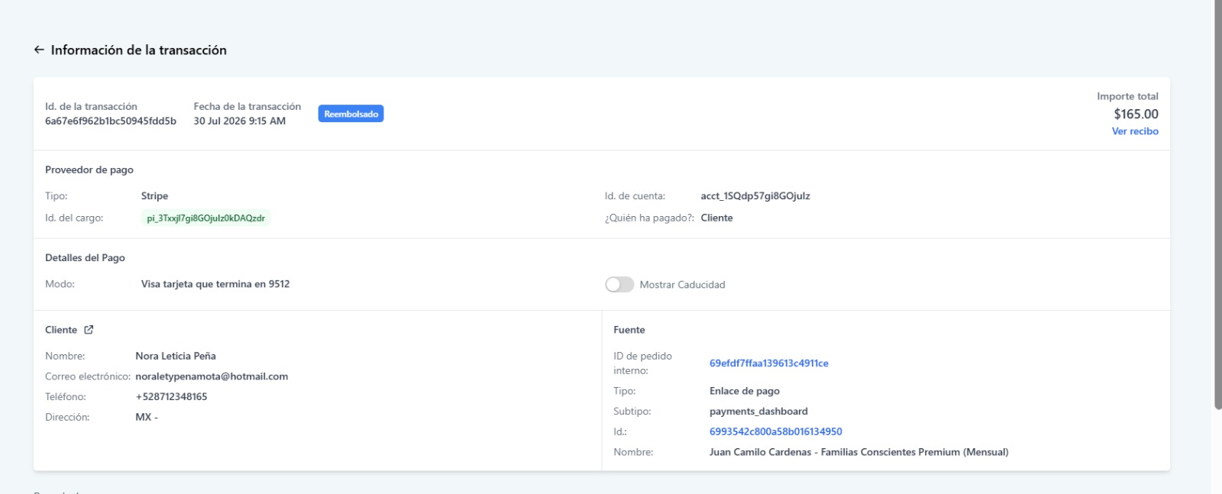
Task: Click the Fuente section title
Action: [x=629, y=330]
